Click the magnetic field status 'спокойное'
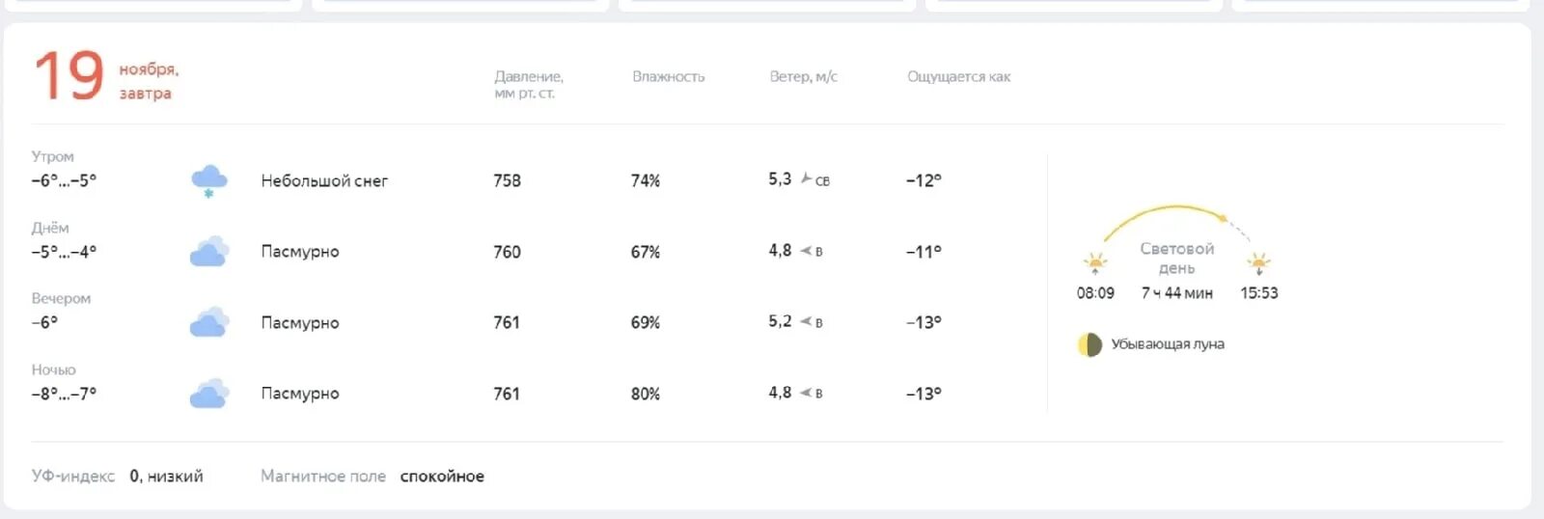Viewport: 1544px width, 519px height. tap(442, 476)
